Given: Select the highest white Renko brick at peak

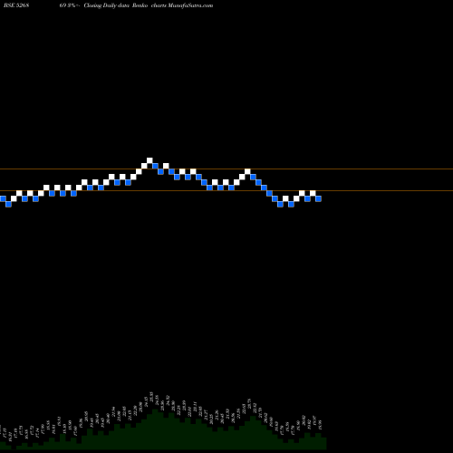Looking at the screenshot, I should tap(149, 160).
